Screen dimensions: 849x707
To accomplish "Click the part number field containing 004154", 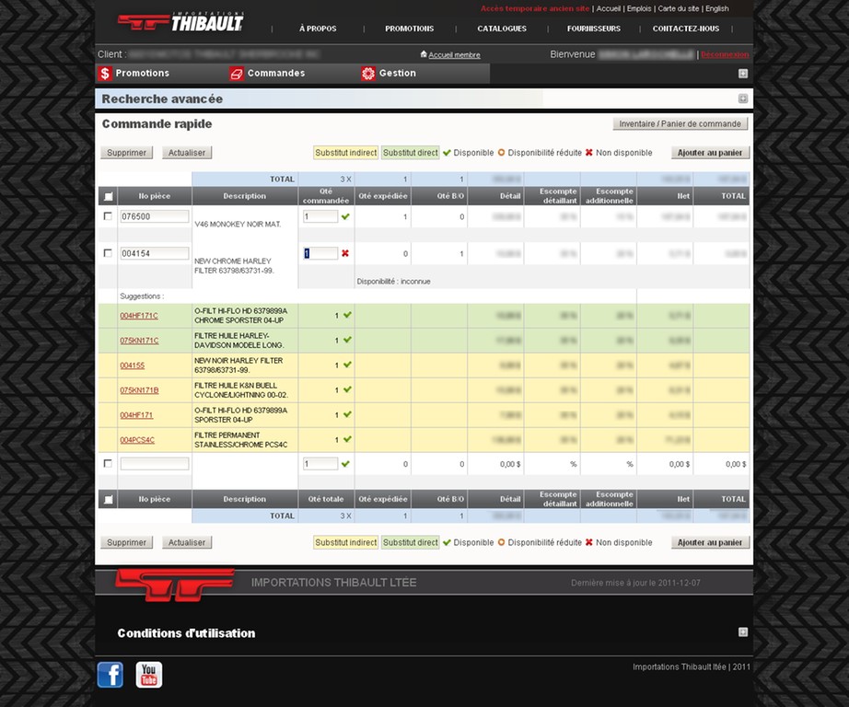I will point(155,253).
